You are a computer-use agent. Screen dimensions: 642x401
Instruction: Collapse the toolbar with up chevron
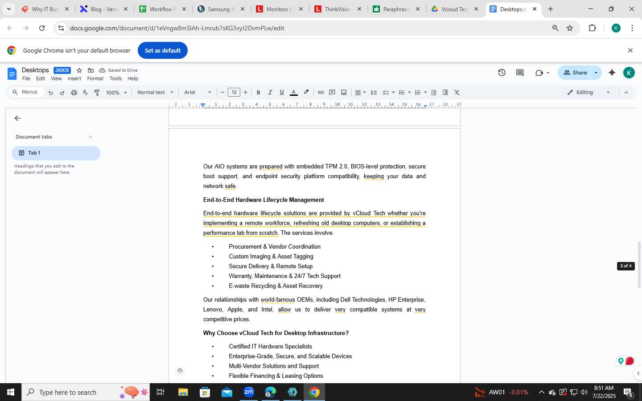pos(626,93)
